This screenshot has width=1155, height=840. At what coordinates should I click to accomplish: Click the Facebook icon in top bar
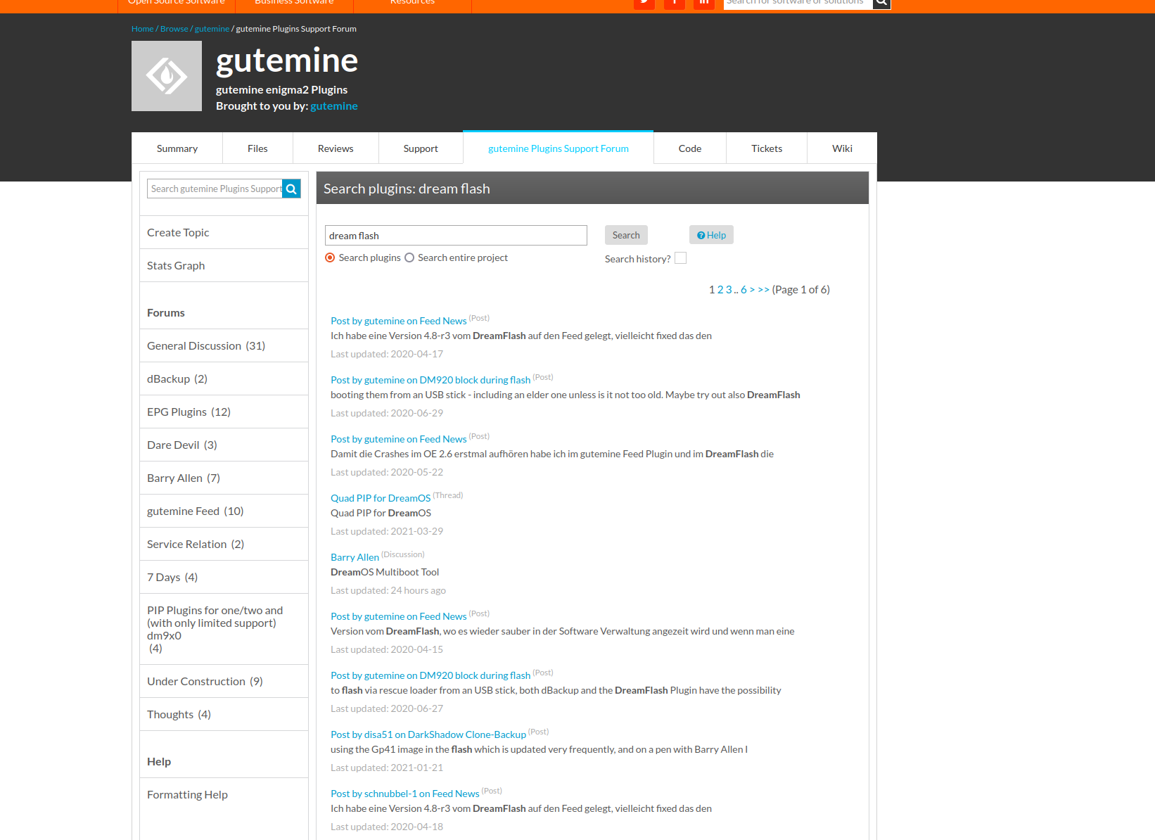[x=674, y=3]
